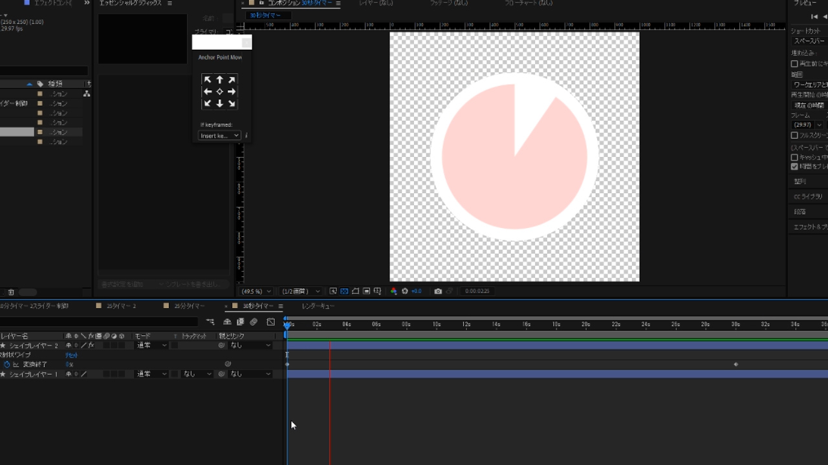Toggle the motion blur enable icon

[254, 322]
